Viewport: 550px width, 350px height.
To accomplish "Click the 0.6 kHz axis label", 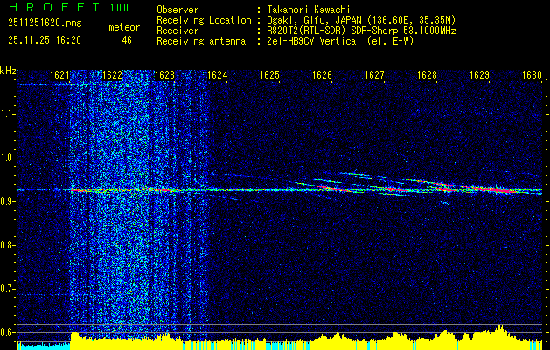I will pyautogui.click(x=8, y=332).
